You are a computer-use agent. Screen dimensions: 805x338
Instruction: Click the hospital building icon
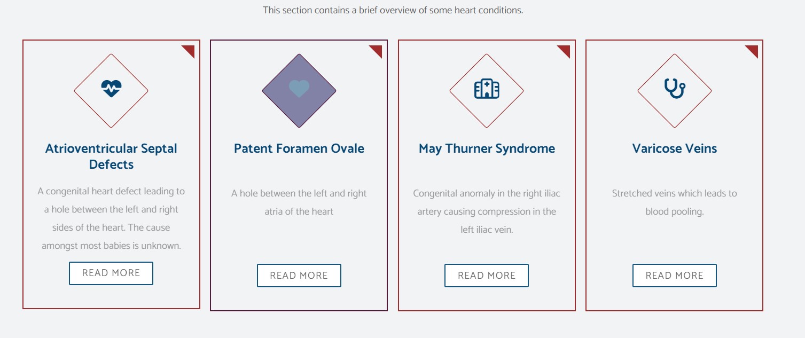click(x=487, y=89)
